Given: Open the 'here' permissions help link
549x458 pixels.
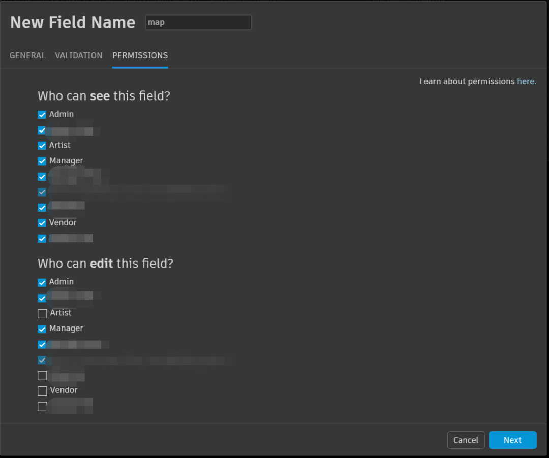Looking at the screenshot, I should pyautogui.click(x=526, y=81).
